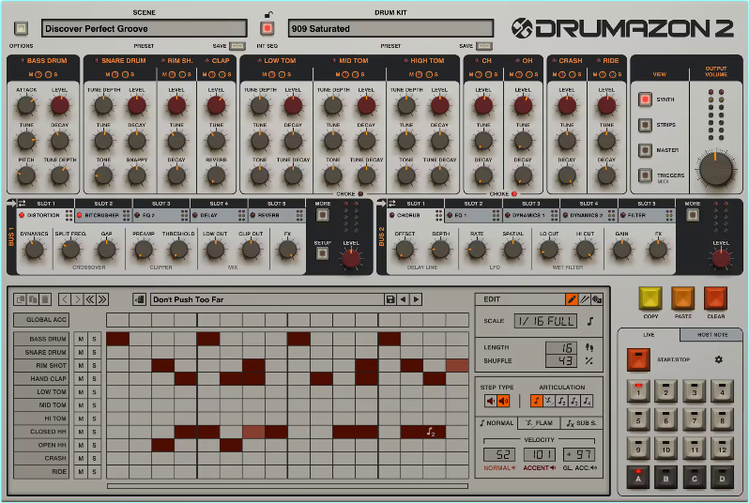Screen dimensions: 749x503
Task: Shift pattern left one step
Action: point(65,299)
